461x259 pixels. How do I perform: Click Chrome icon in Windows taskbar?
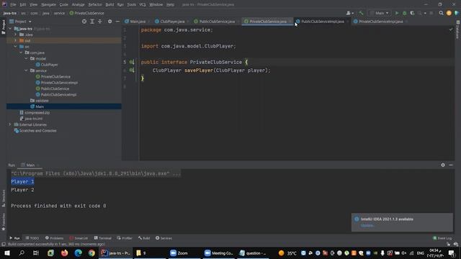(x=91, y=253)
